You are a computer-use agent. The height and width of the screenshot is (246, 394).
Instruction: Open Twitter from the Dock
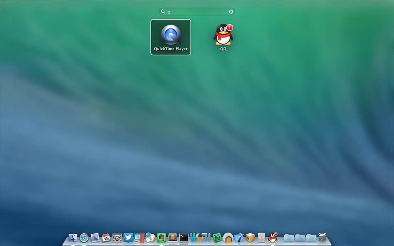coord(128,238)
